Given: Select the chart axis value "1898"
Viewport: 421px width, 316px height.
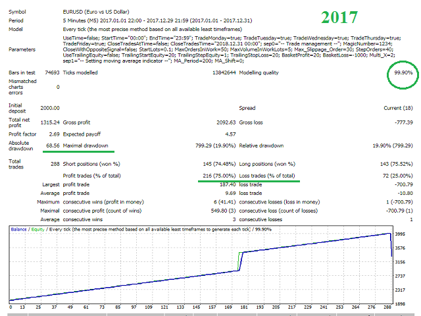Looking at the screenshot, I should pos(400,304).
